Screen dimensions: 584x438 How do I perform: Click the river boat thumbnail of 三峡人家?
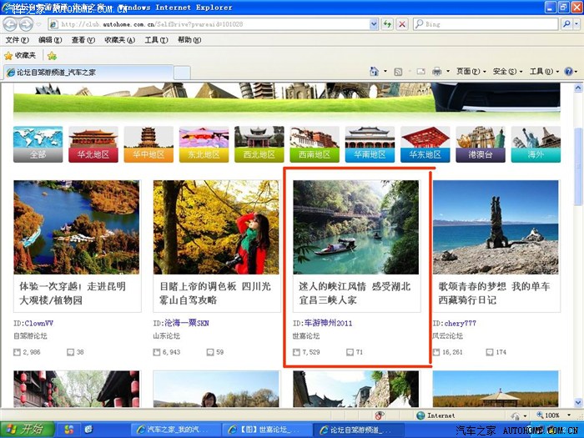tap(356, 227)
